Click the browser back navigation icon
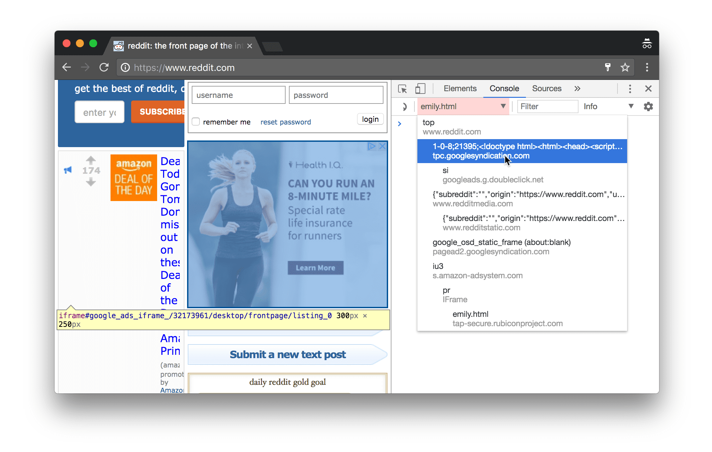The height and width of the screenshot is (452, 712). [65, 68]
